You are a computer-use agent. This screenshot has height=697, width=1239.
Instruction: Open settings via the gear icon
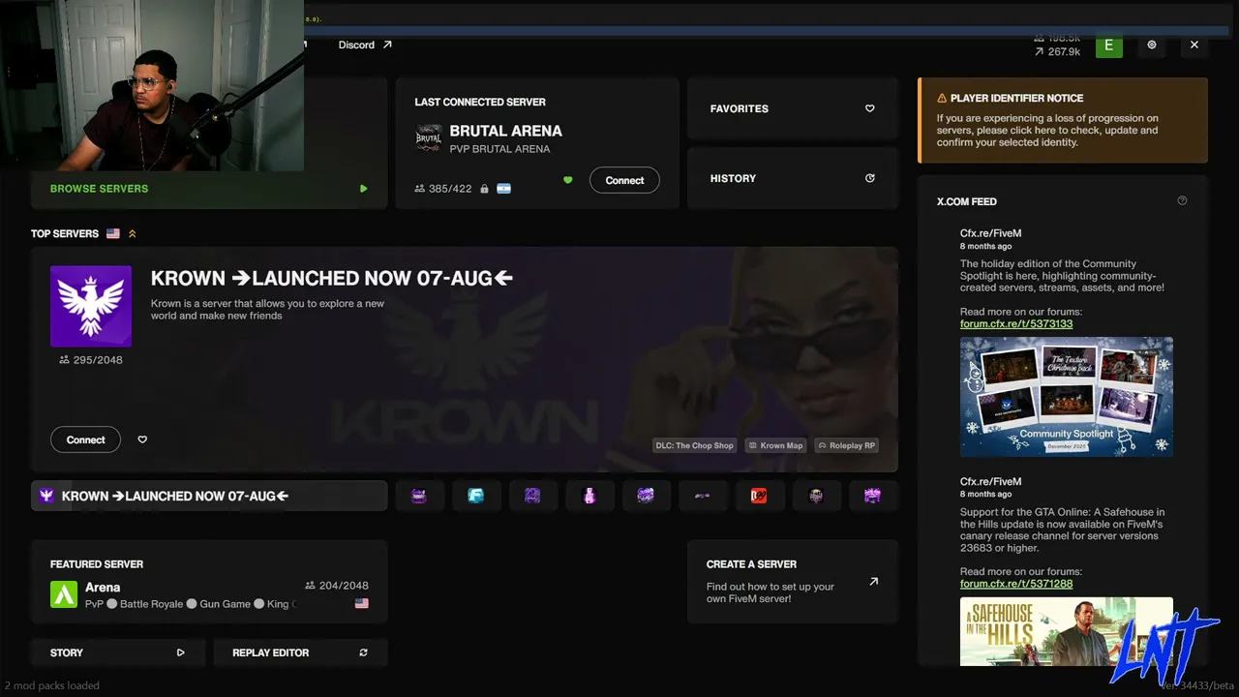[x=1152, y=45]
